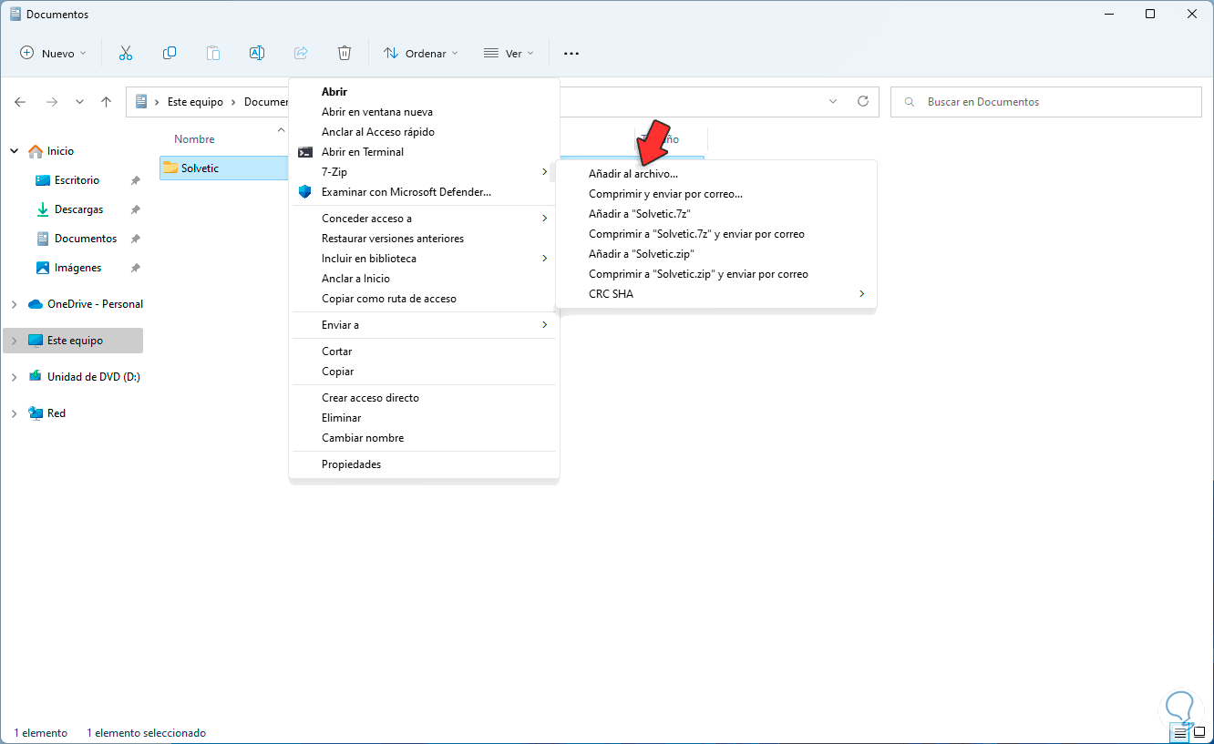Open the Ordenar sort dropdown
This screenshot has width=1214, height=744.
pos(420,53)
